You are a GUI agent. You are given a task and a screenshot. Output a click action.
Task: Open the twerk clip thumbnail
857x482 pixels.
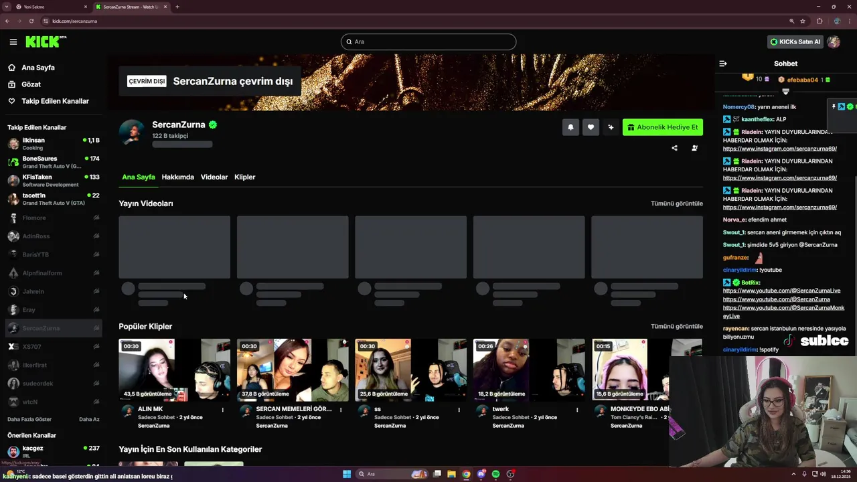point(529,370)
